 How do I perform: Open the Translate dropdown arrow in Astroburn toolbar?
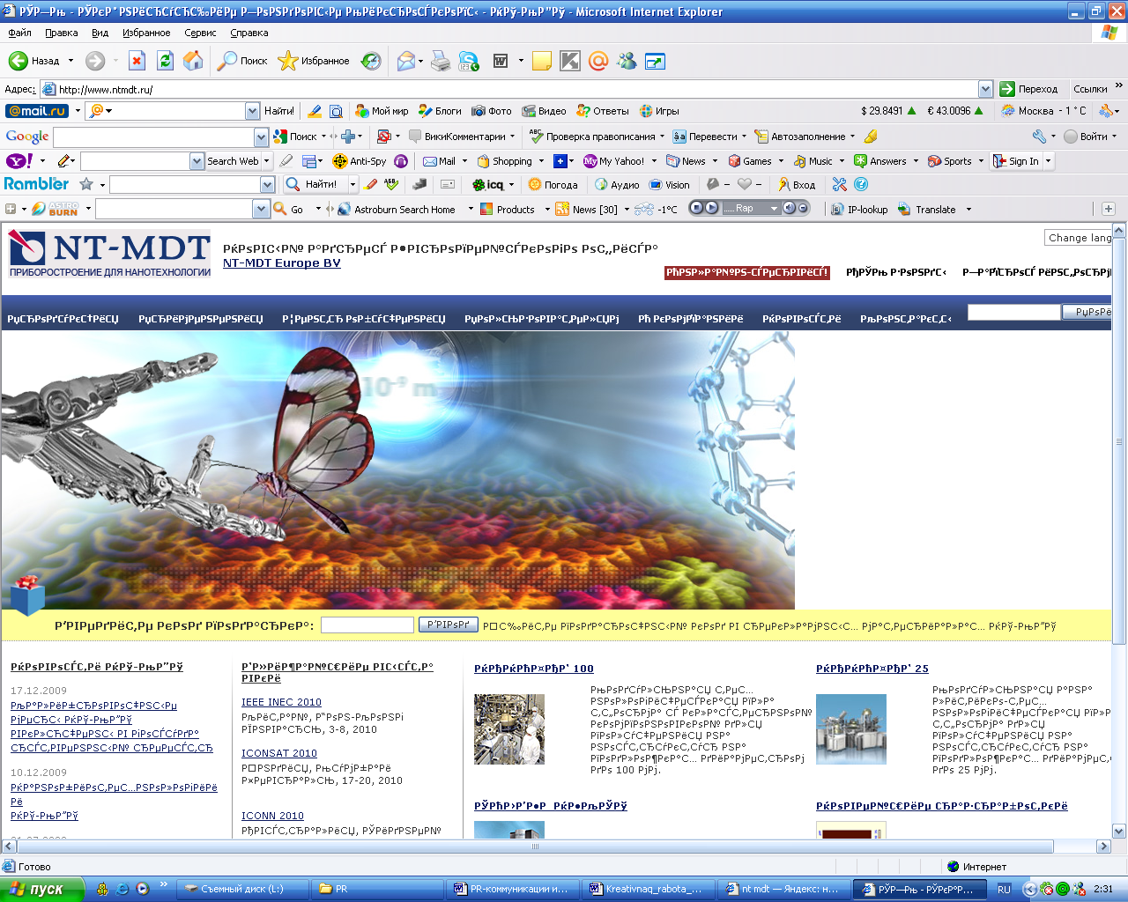[x=968, y=210]
